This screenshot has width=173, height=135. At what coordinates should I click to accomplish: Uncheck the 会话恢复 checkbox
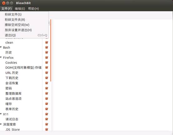tap(47, 83)
